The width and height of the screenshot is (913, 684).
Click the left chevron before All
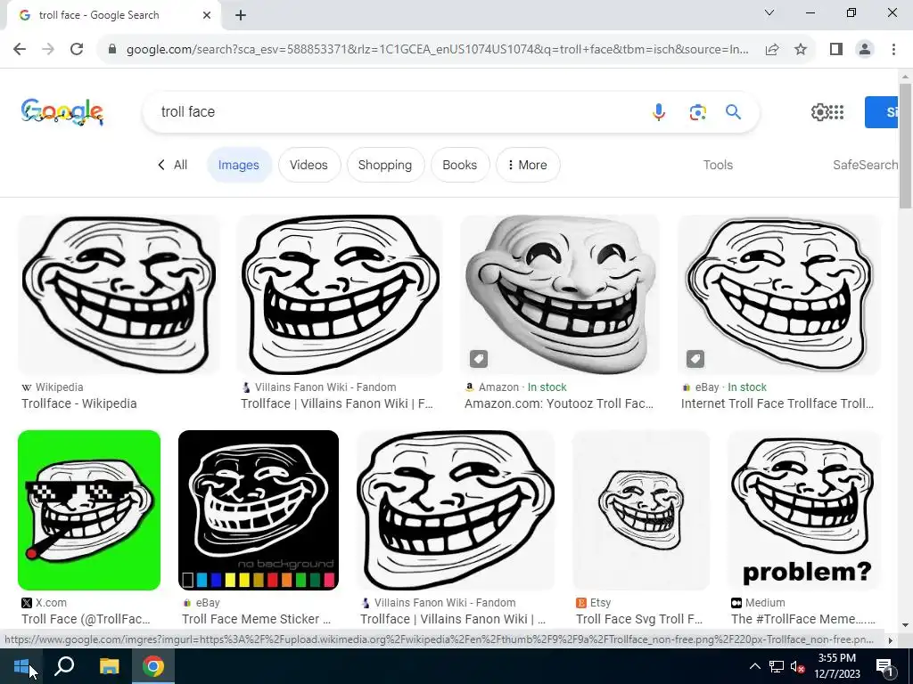tap(161, 165)
